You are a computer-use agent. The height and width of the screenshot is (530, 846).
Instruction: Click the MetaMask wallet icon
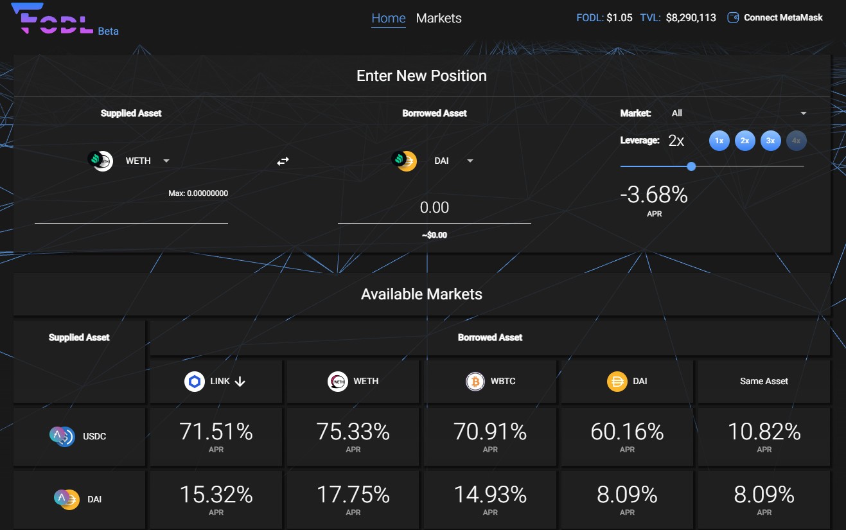(x=732, y=17)
